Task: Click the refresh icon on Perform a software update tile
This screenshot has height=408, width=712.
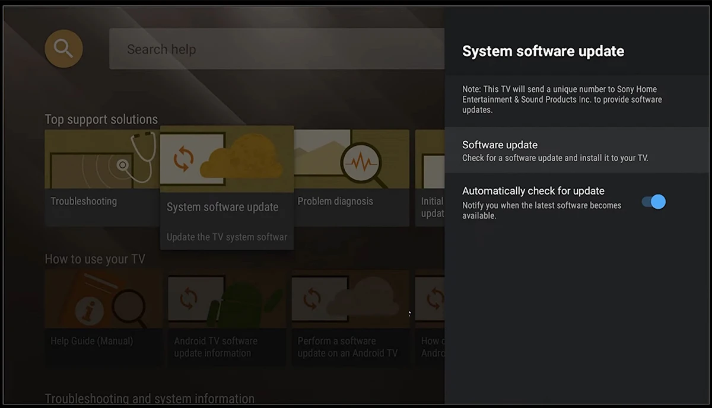Action: [312, 299]
